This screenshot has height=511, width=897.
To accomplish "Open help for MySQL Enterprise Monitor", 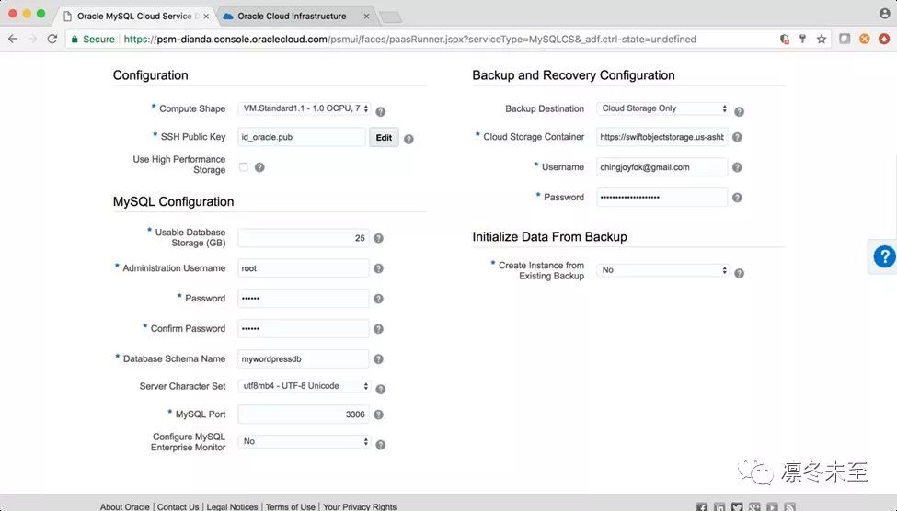I will click(x=381, y=444).
